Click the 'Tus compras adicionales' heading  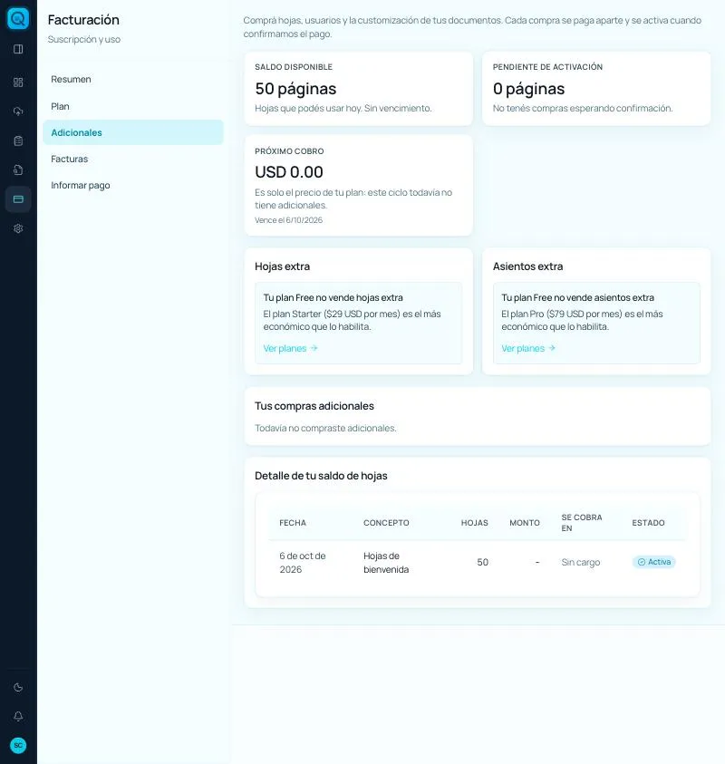pos(314,406)
